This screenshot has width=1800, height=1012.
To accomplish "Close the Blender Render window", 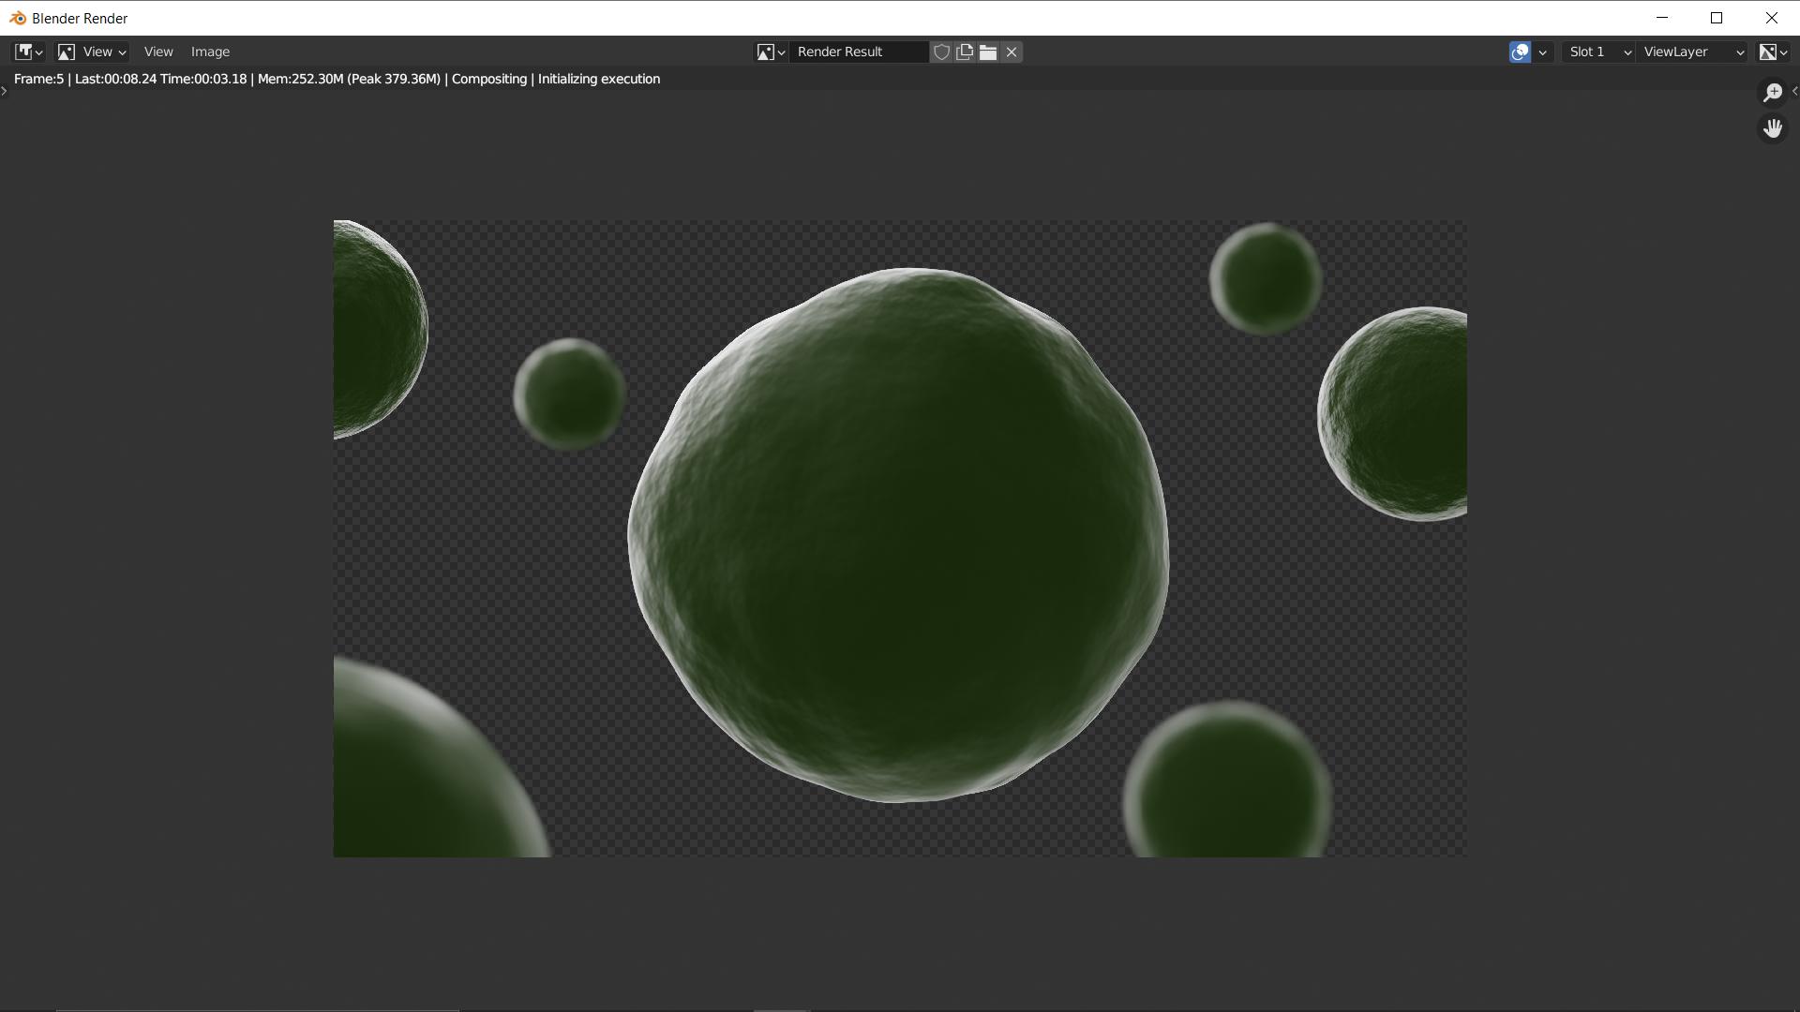I will 1772,18.
